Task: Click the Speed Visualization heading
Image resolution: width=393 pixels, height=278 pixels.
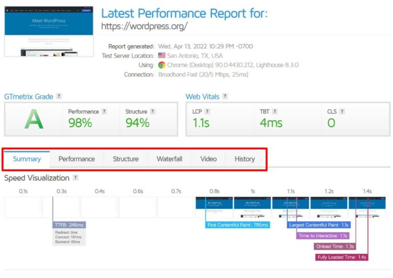Action: (x=37, y=178)
